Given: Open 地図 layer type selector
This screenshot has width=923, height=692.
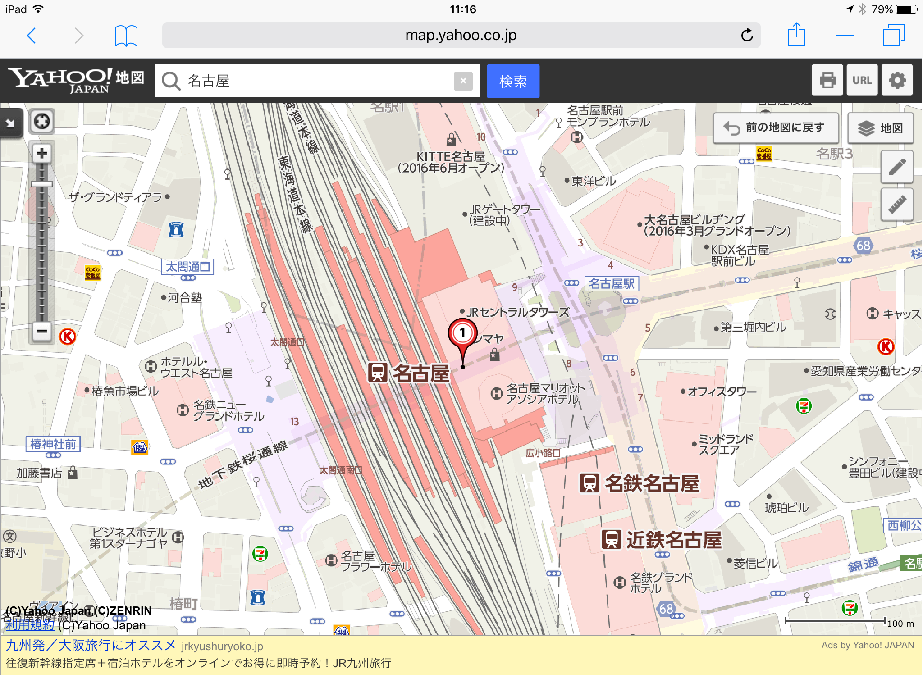Looking at the screenshot, I should (x=881, y=128).
